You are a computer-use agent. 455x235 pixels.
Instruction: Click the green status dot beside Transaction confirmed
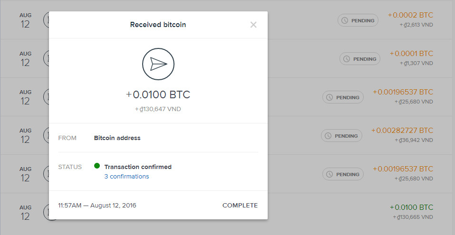click(x=97, y=166)
